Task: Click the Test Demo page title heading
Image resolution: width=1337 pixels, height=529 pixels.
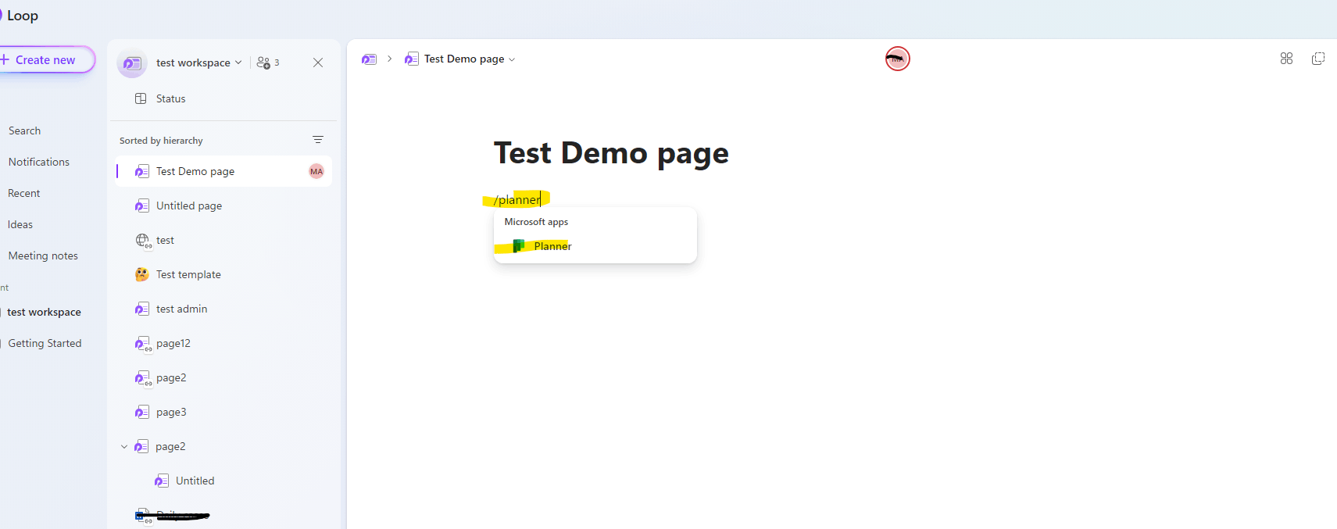Action: click(x=611, y=152)
